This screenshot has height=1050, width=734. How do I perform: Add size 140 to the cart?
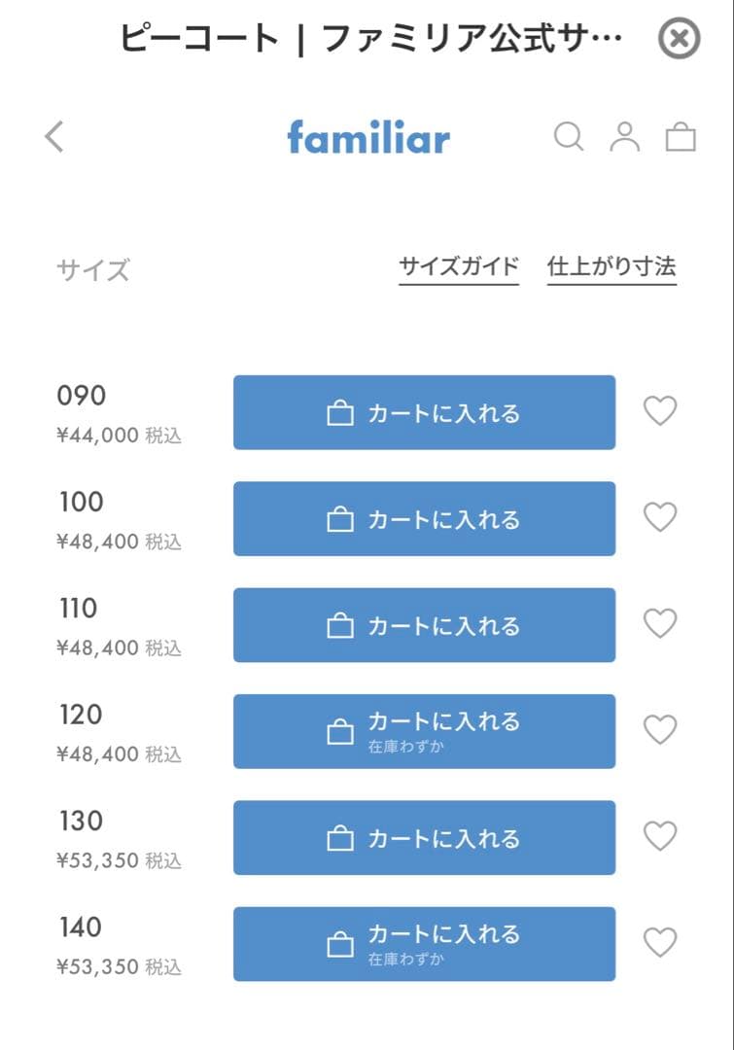424,944
